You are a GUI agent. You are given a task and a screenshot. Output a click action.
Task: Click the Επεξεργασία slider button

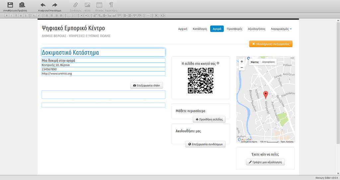146,85
